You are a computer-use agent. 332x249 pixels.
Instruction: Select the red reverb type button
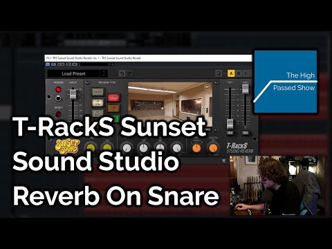click(x=113, y=98)
